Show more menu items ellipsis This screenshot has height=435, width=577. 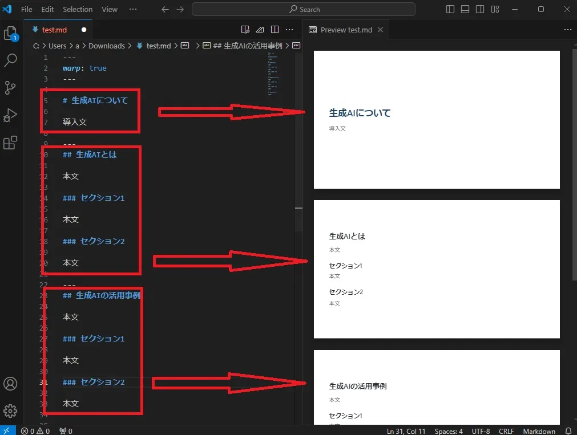coord(133,9)
